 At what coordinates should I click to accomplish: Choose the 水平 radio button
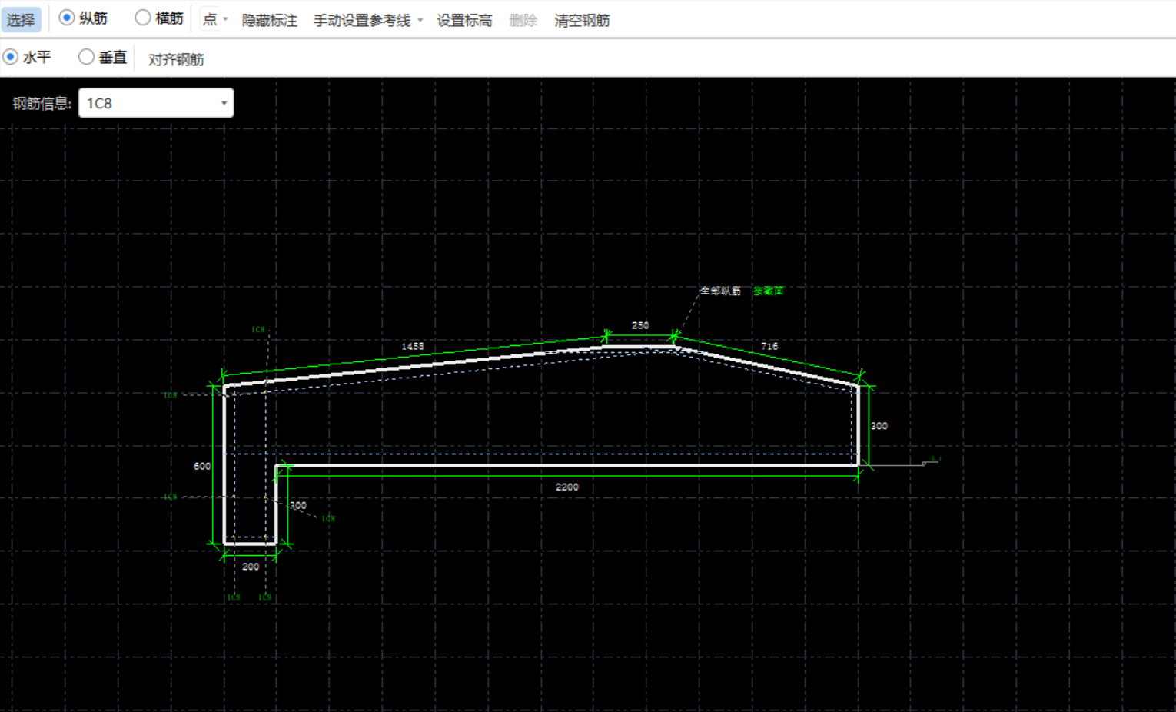[27, 57]
